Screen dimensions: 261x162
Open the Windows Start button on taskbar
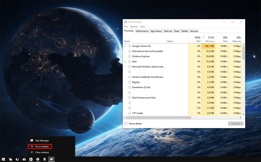pos(3,159)
